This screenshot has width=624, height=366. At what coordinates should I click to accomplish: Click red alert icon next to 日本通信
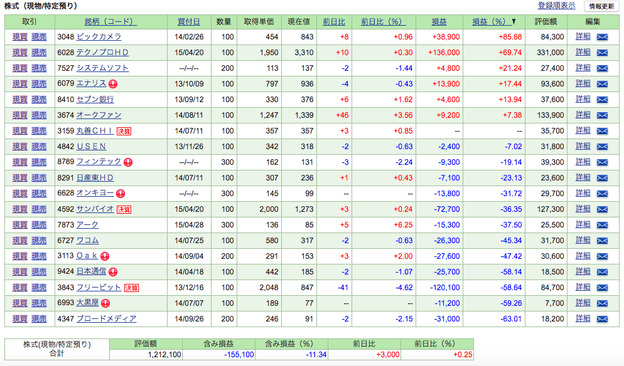click(x=113, y=272)
